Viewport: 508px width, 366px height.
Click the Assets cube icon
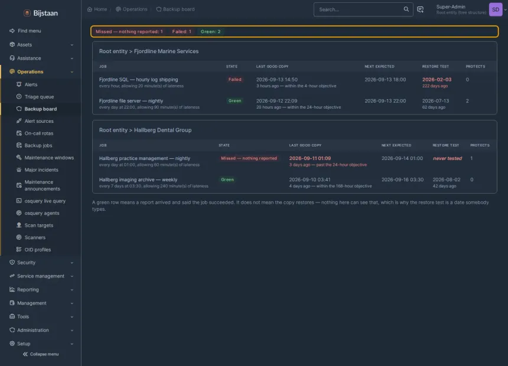(12, 44)
